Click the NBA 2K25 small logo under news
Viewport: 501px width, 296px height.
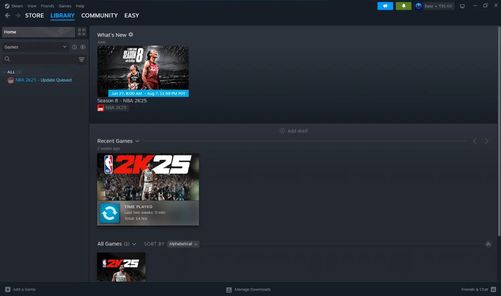click(101, 108)
